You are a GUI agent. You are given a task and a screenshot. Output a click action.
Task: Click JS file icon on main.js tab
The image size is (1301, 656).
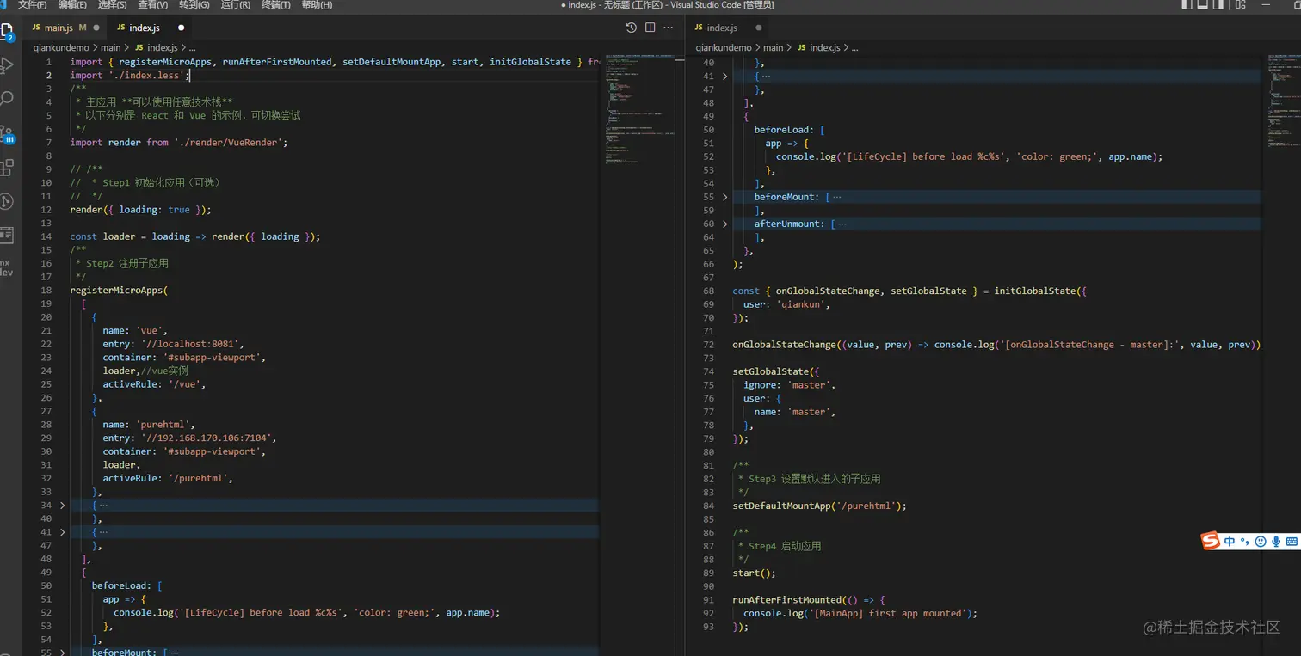[36, 28]
